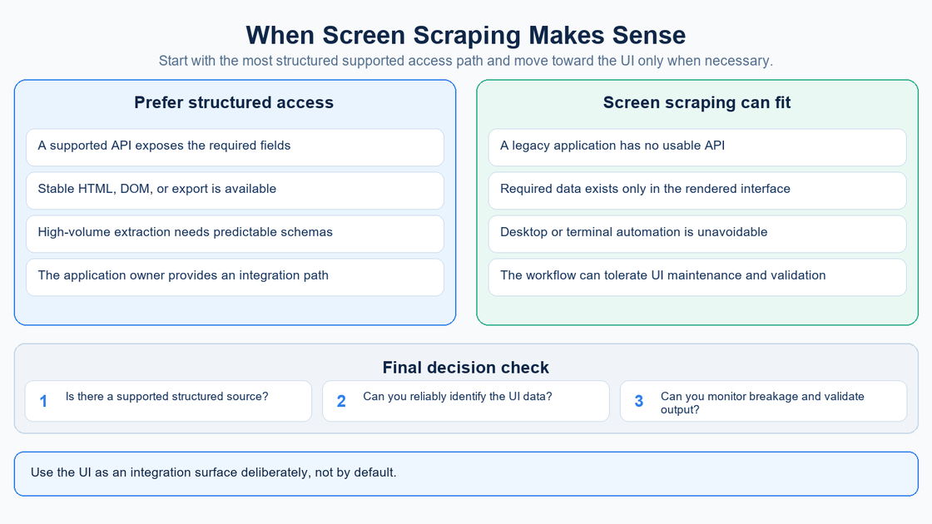Select 'Stable HTML, DOM, or export is available'
The height and width of the screenshot is (524, 932).
pyautogui.click(x=235, y=190)
